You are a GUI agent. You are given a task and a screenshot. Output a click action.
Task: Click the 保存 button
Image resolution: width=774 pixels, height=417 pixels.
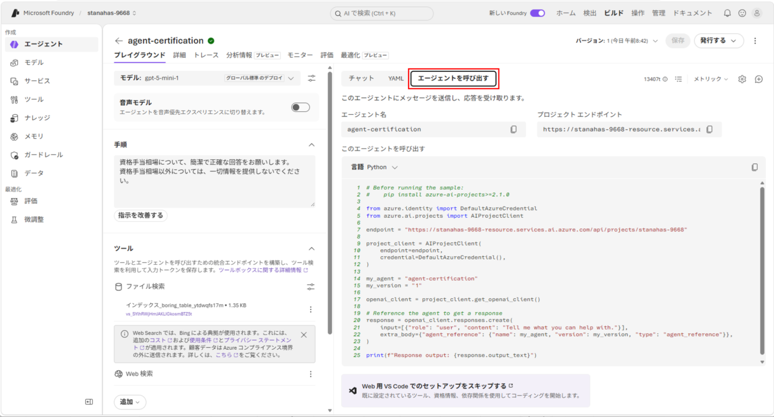point(678,41)
